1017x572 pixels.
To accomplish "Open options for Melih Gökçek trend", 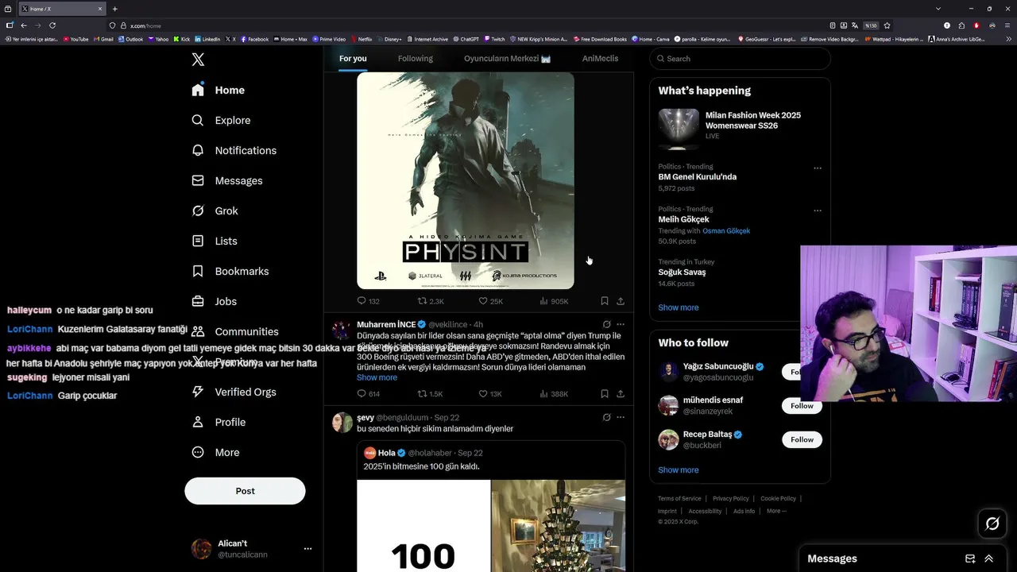I will click(x=818, y=211).
